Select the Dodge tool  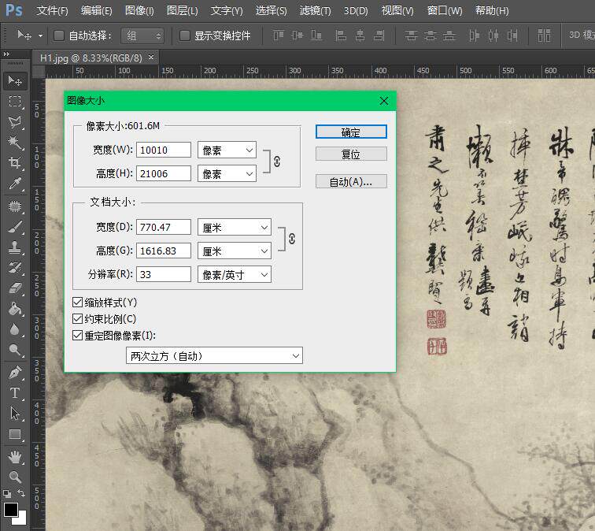15,350
